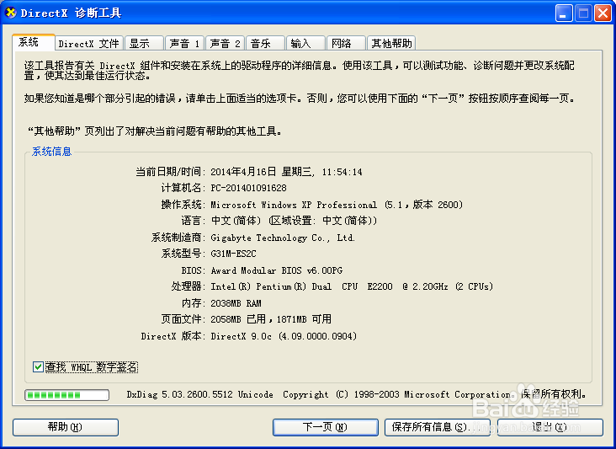Click 保存所有信息(S) button
This screenshot has width=616, height=449.
(438, 427)
